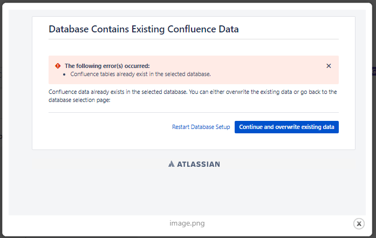Image resolution: width=376 pixels, height=238 pixels.
Task: Click the Restart Database Setup link
Action: [201, 127]
